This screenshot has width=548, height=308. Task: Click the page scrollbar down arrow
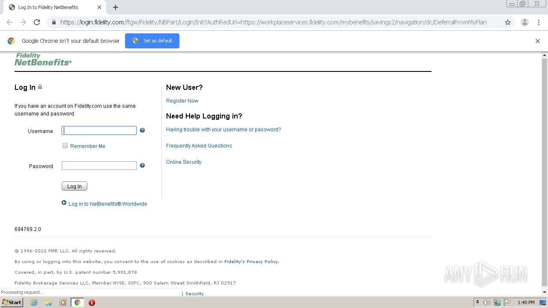(x=545, y=293)
